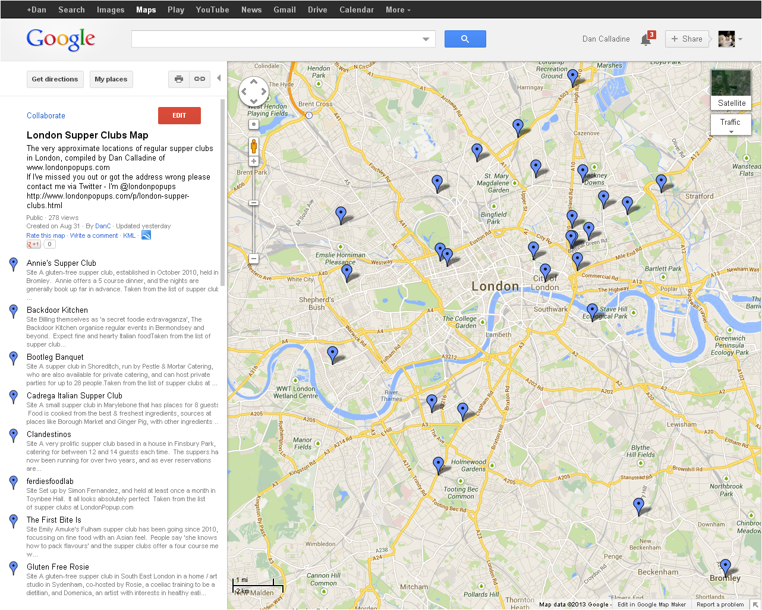The image size is (762, 610).
Task: Open YouTube from the top bar
Action: point(212,10)
